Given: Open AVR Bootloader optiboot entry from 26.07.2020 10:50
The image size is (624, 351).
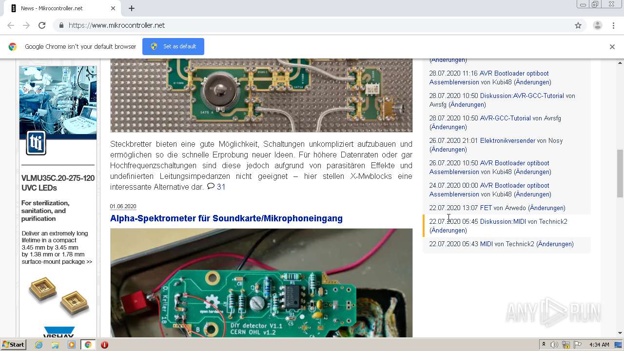Looking at the screenshot, I should (x=489, y=167).
